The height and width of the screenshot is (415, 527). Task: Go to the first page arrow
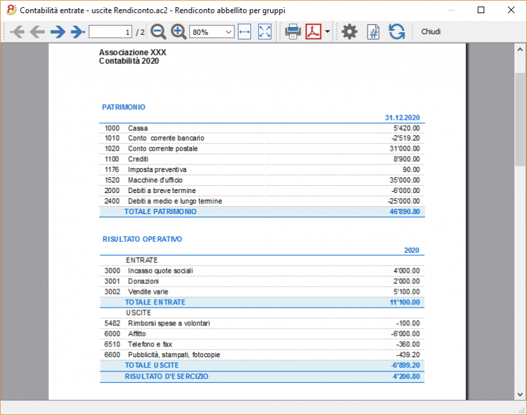click(17, 32)
